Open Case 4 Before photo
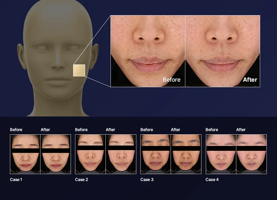This screenshot has height=200, width=277. (x=221, y=154)
